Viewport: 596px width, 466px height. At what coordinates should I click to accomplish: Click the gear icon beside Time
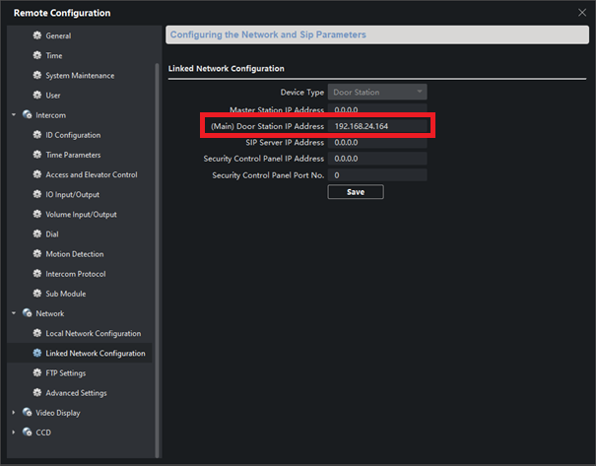[x=37, y=56]
